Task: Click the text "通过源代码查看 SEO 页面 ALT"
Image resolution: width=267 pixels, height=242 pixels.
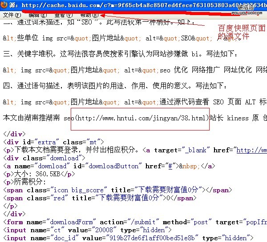Action: click(207, 102)
